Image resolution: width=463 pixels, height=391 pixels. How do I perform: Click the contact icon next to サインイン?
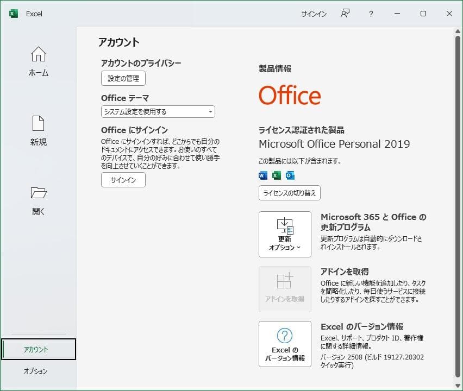click(345, 14)
